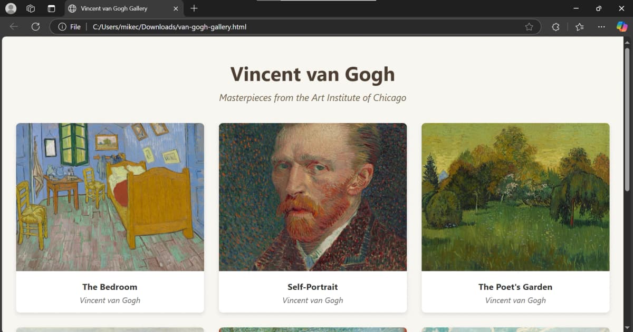
Task: Click the scrollbar up arrow
Action: click(x=627, y=41)
